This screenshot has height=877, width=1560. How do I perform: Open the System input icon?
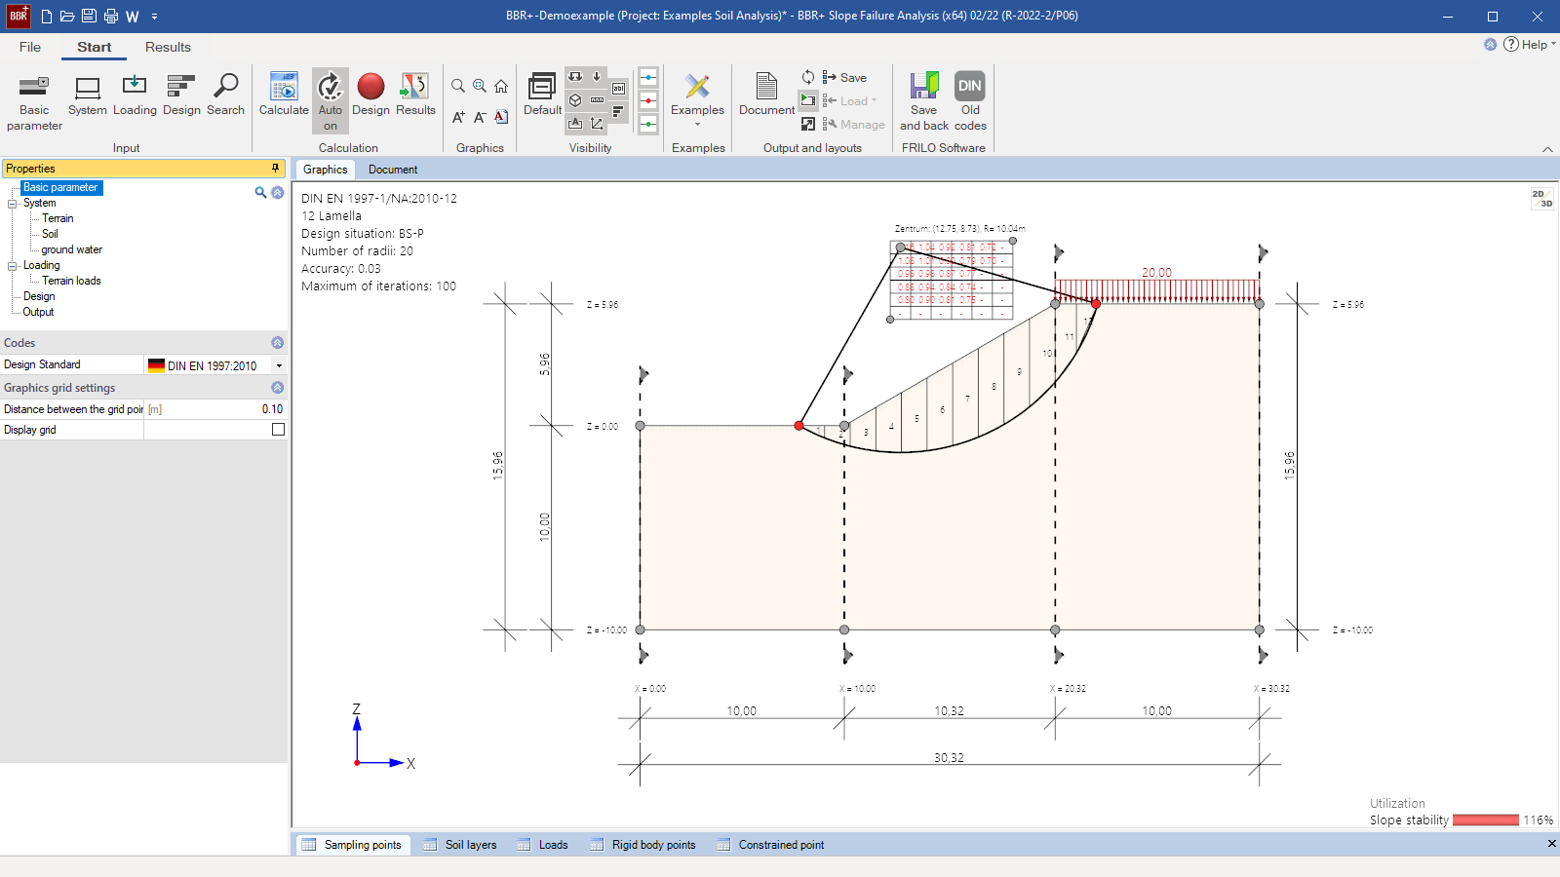pyautogui.click(x=88, y=95)
